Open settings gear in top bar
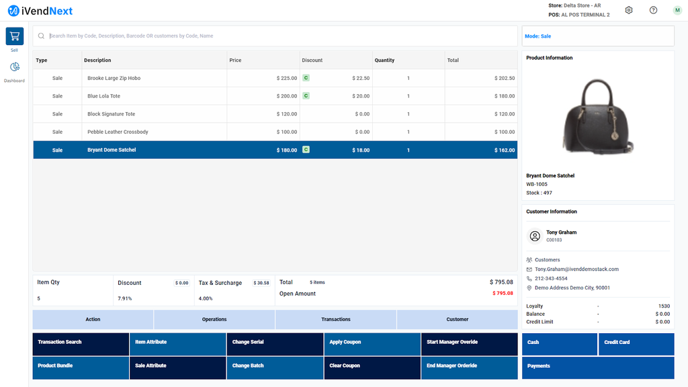Screen dimensions: 688x387 (629, 10)
